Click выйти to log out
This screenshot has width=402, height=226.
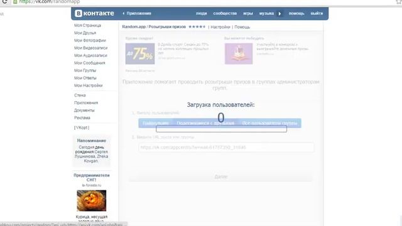tap(317, 13)
